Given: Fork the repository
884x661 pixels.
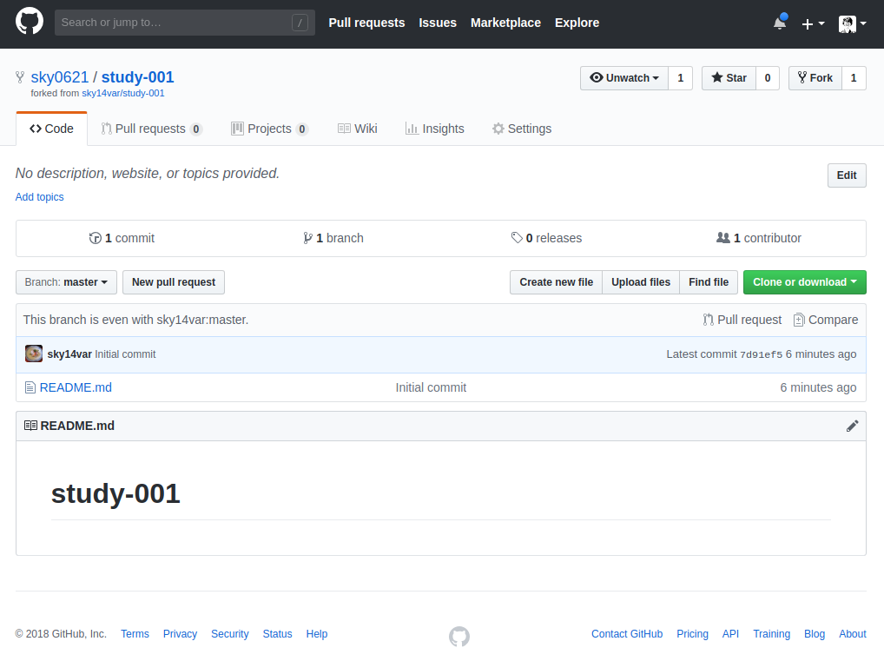Looking at the screenshot, I should (x=815, y=78).
